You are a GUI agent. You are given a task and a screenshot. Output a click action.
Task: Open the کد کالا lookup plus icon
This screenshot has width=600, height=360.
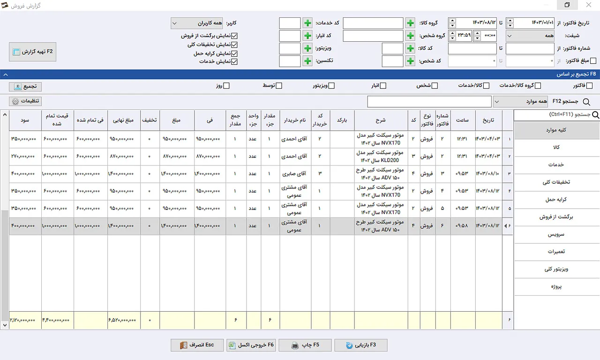tap(410, 48)
